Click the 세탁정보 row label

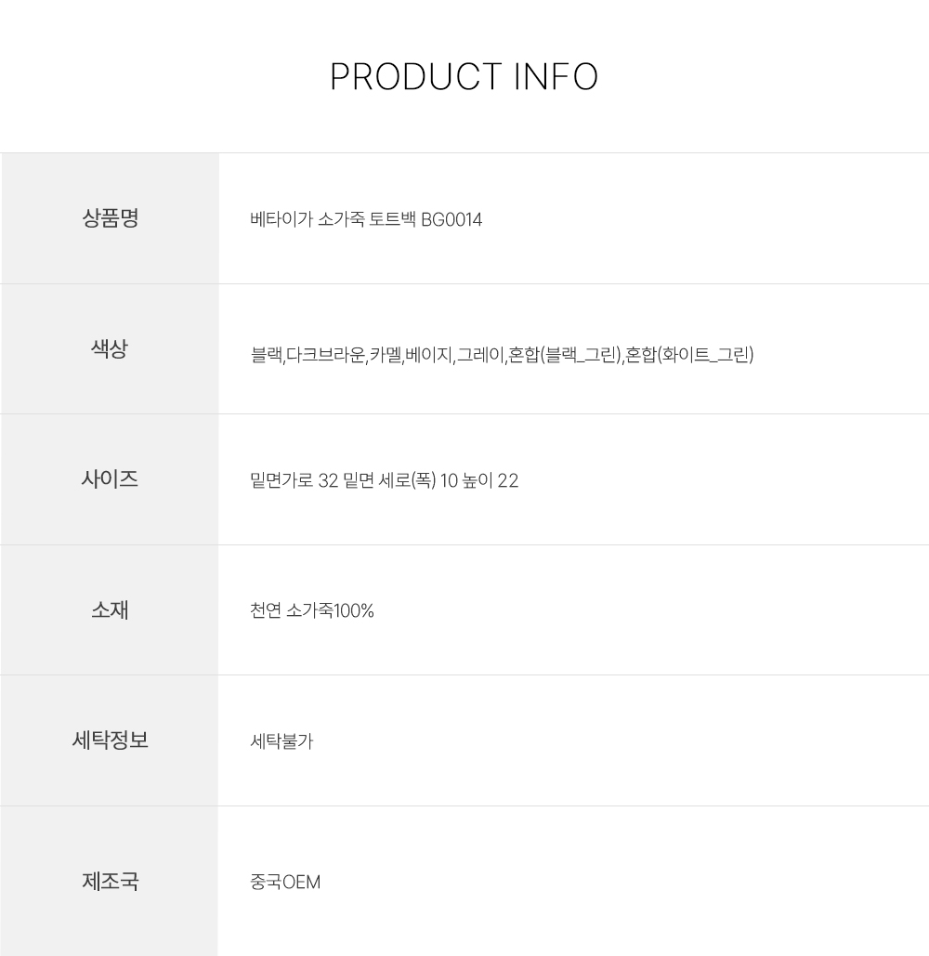(110, 740)
